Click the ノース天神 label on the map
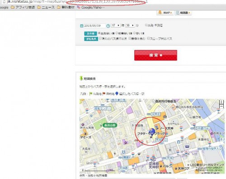 [167, 129]
